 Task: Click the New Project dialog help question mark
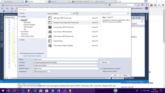point(123,10)
